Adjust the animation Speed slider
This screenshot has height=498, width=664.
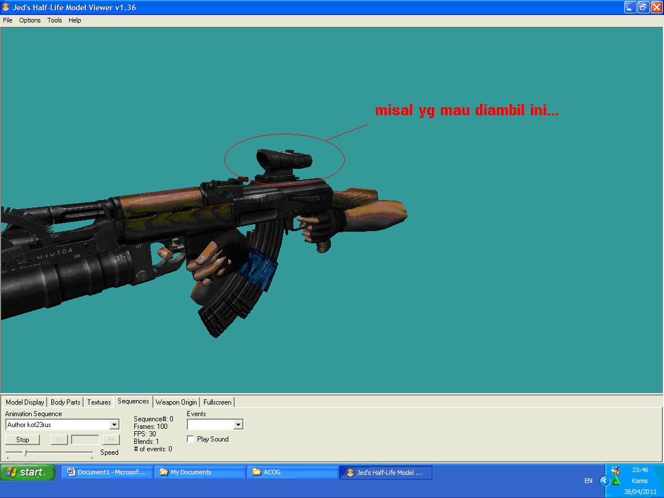25,452
